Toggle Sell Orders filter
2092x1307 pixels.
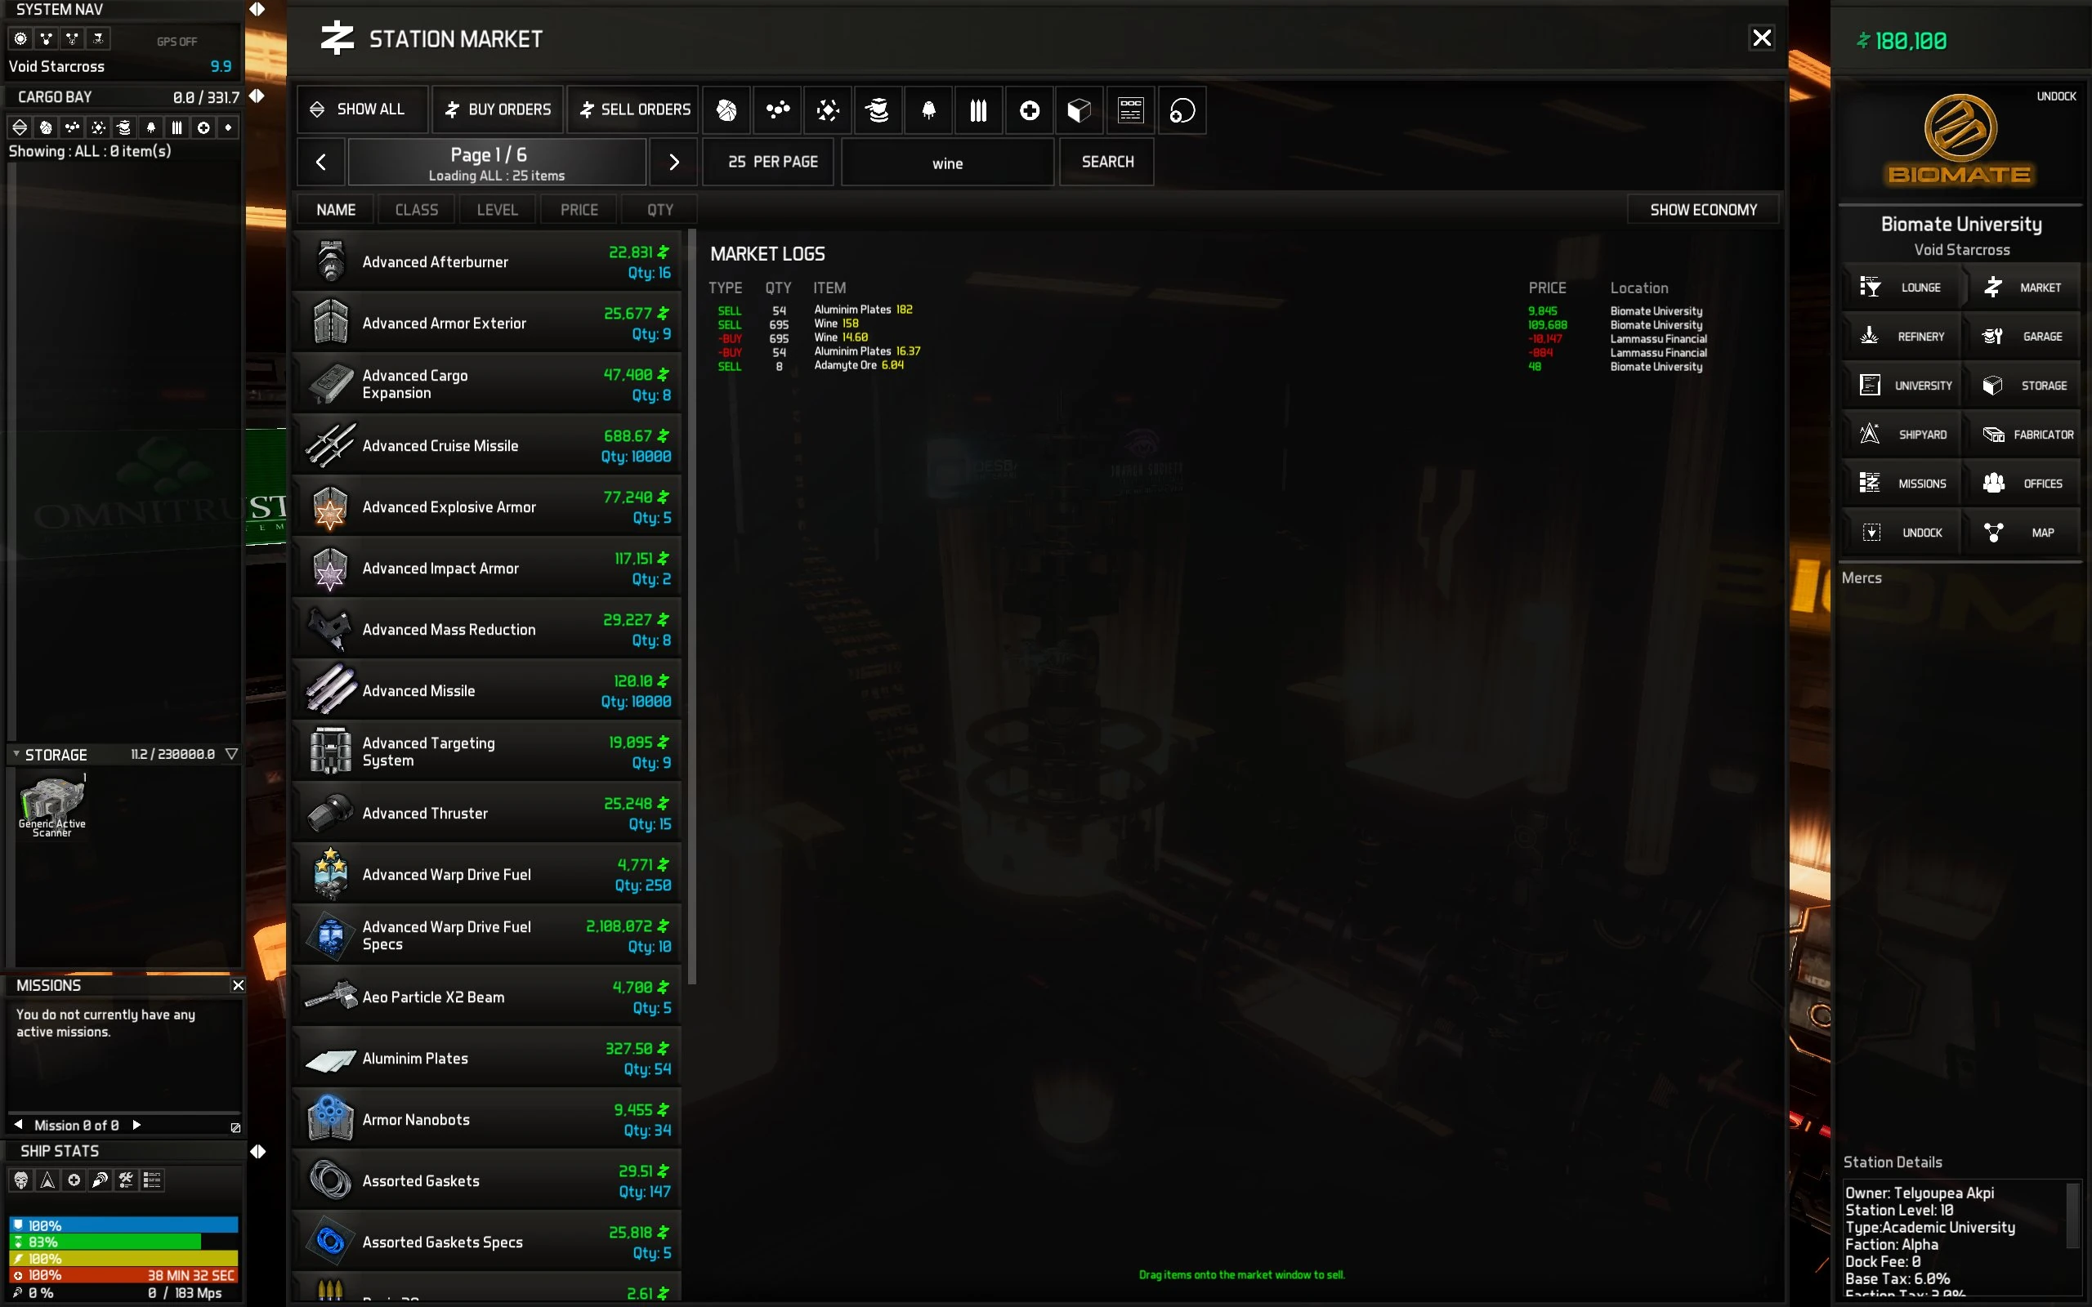[633, 109]
